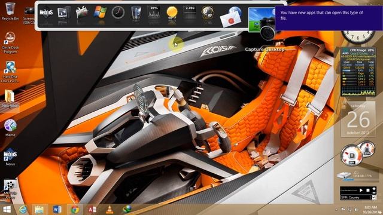Open the Circle Dock Program shortcut
The height and width of the screenshot is (215, 383).
point(10,42)
